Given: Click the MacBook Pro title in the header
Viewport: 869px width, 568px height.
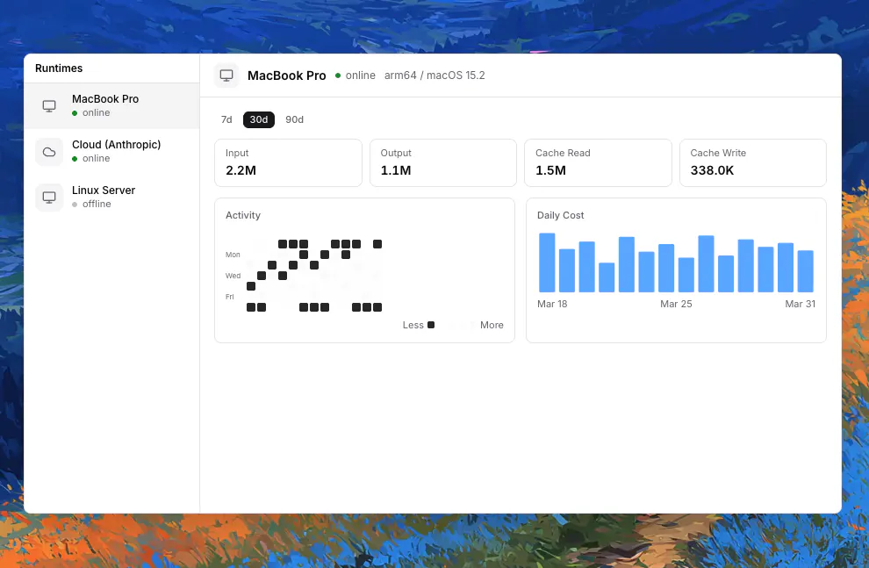Looking at the screenshot, I should pos(286,75).
